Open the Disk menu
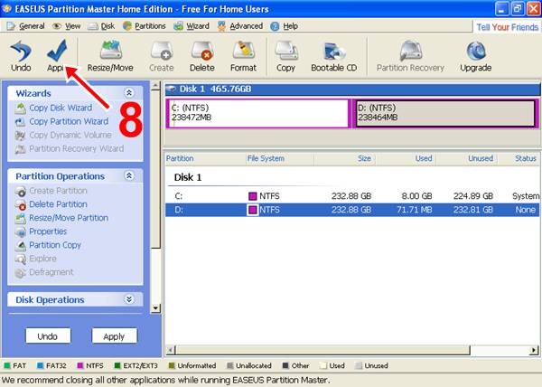The image size is (542, 387). (x=101, y=26)
